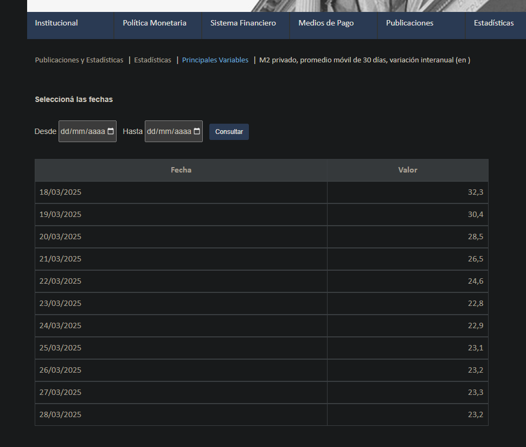Viewport: 526px width, 447px height.
Task: Open Estadísticas in the top navigation bar
Action: (493, 23)
